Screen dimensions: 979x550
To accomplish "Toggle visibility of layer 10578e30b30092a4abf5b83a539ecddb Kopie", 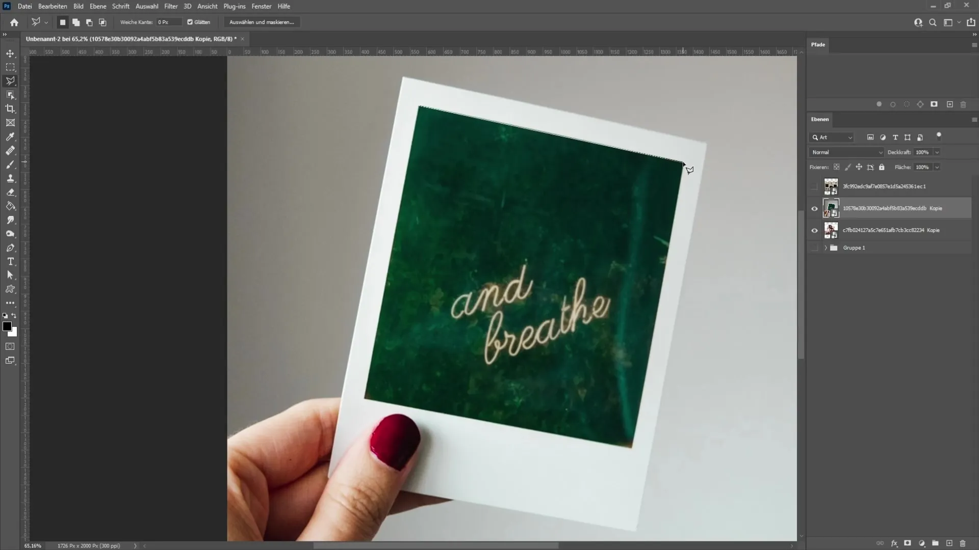I will (x=815, y=208).
